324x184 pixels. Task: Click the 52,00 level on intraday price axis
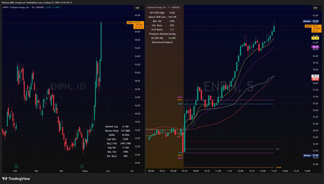click(x=315, y=164)
